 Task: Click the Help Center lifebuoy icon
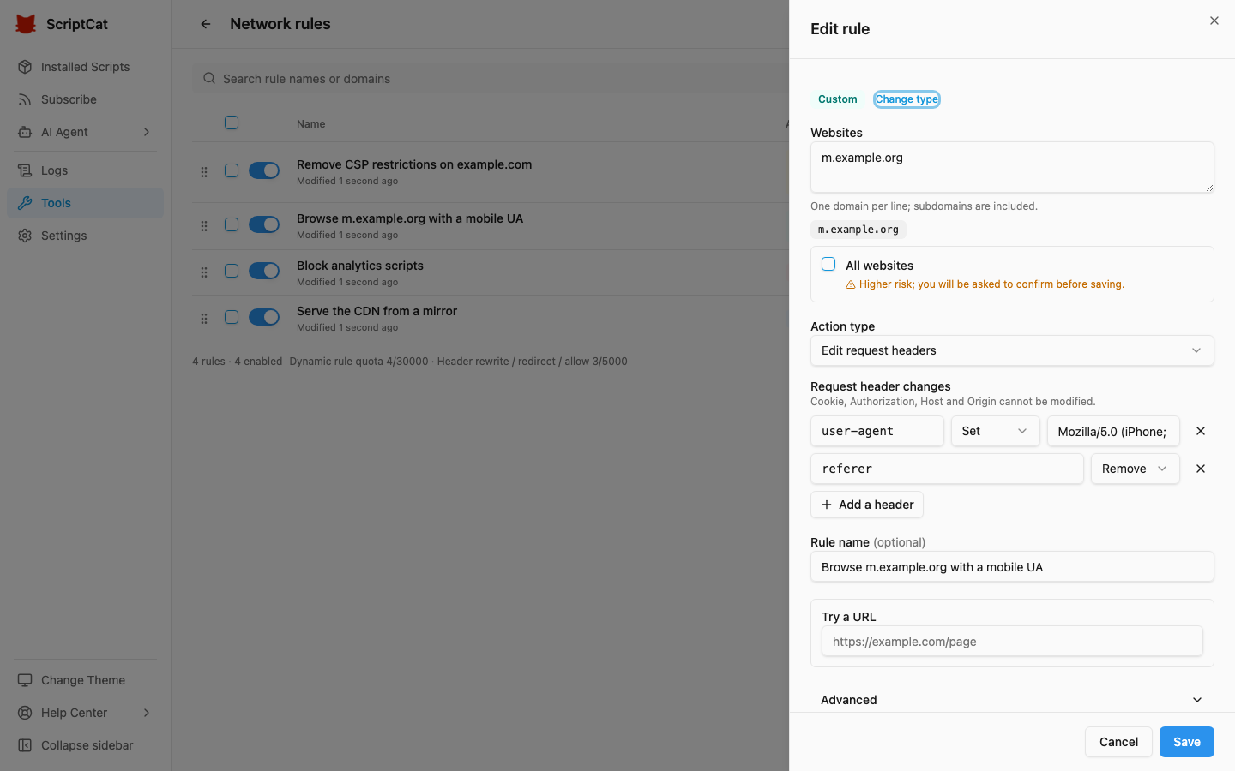click(x=25, y=713)
